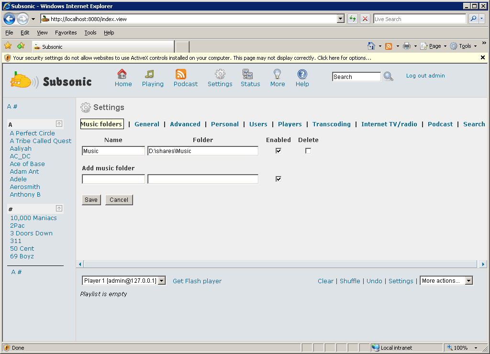Click the up arrow icon beside # section
Screen dimensions: 490x354
(59, 209)
